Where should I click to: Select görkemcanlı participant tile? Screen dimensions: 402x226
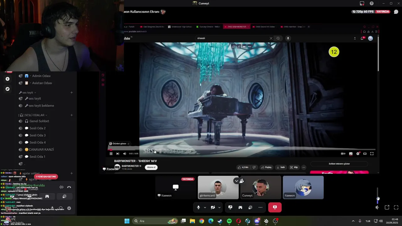pos(218,187)
